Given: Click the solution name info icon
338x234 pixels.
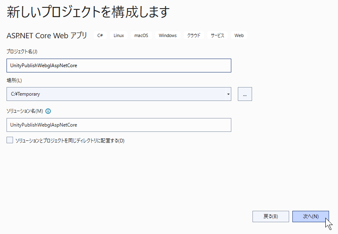Looking at the screenshot, I should point(48,111).
